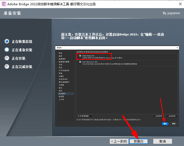Click 全部启用 button in the preview

[172, 116]
